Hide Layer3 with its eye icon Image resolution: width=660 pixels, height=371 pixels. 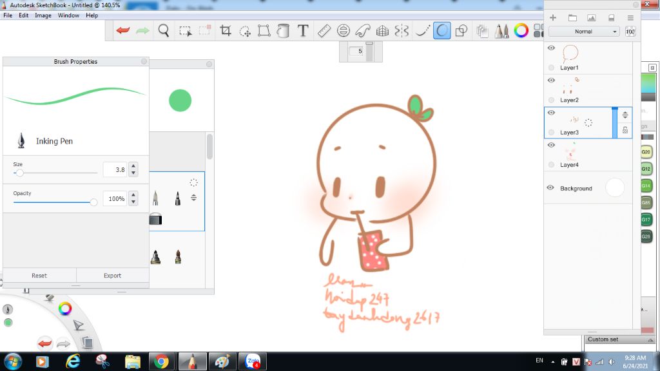tap(552, 113)
